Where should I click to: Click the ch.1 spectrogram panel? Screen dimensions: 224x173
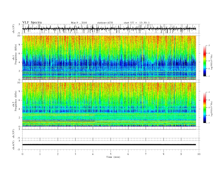109,58
